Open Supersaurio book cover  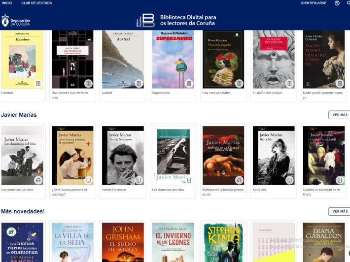pyautogui.click(x=173, y=59)
